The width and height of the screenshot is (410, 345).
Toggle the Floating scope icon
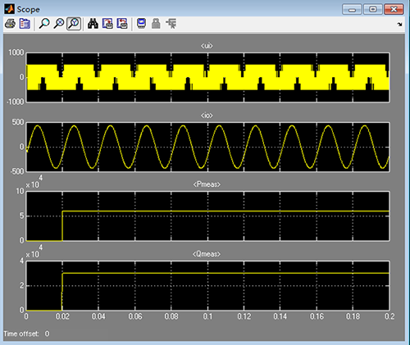[141, 24]
